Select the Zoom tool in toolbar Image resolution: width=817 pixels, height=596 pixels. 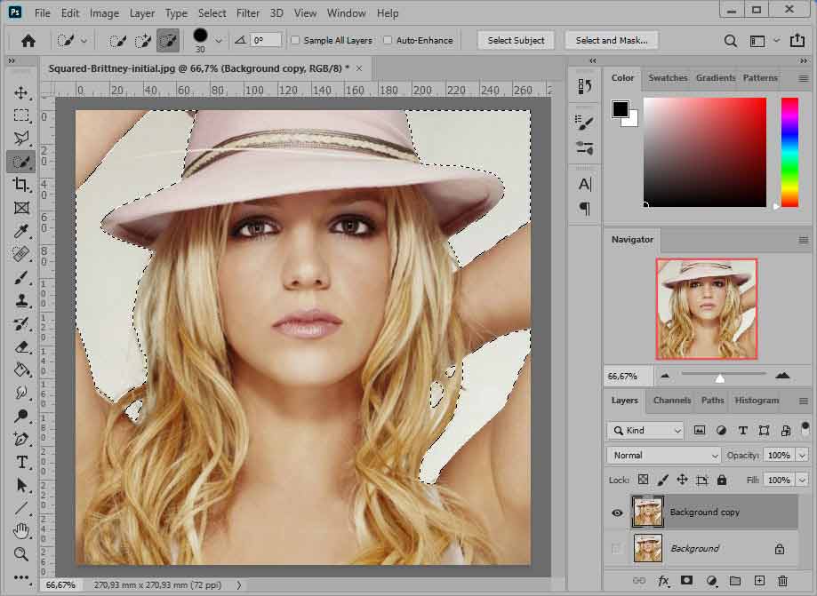pos(21,554)
